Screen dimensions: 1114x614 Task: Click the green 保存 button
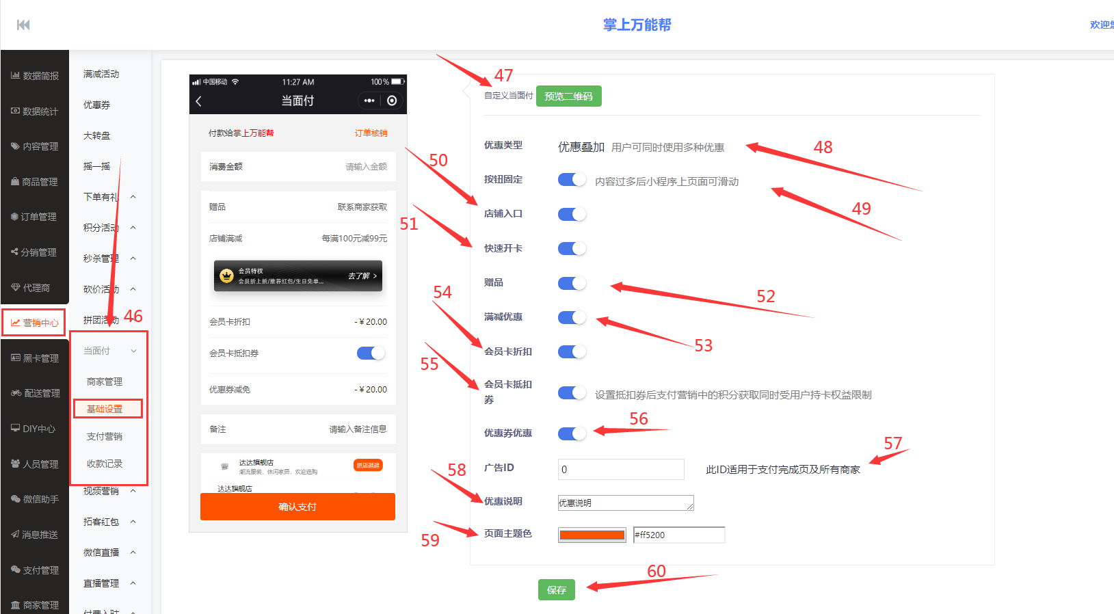(x=556, y=589)
